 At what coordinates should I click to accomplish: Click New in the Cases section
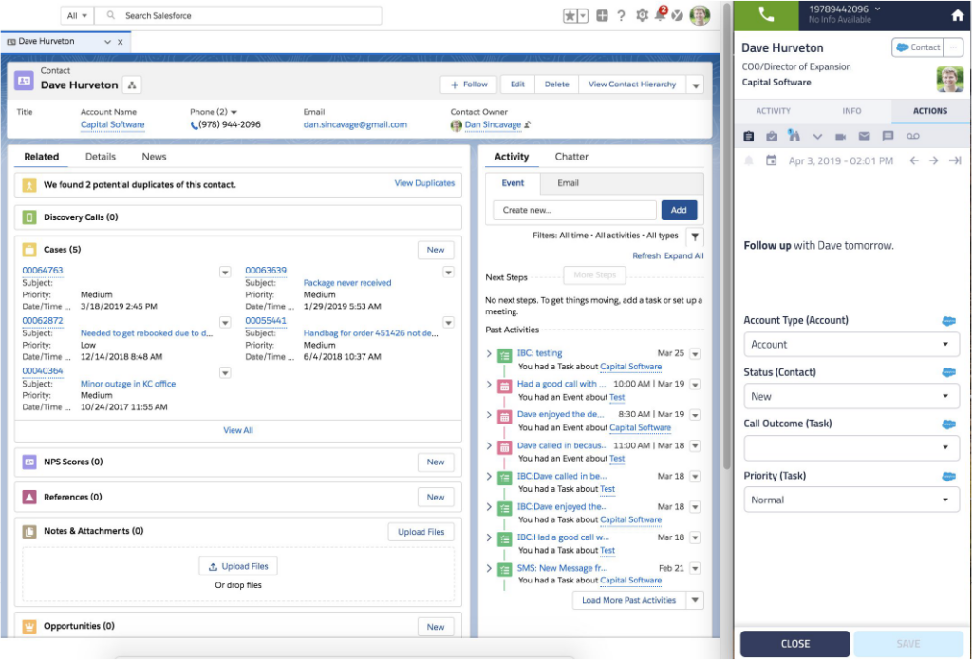point(436,250)
